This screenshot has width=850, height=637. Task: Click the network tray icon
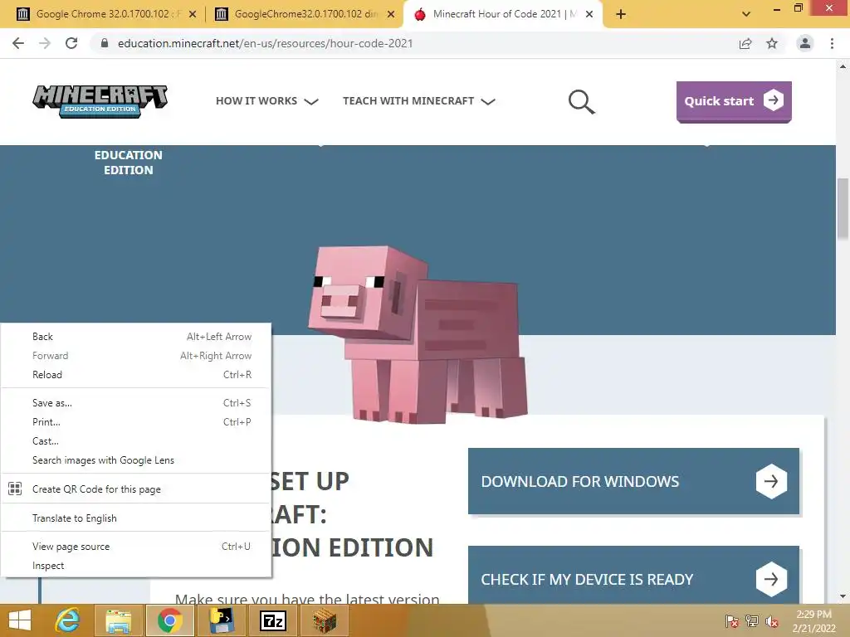(752, 621)
